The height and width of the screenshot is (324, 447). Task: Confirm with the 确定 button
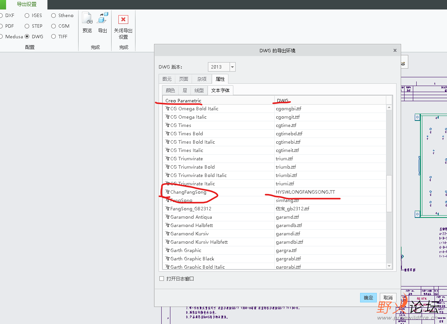point(368,297)
